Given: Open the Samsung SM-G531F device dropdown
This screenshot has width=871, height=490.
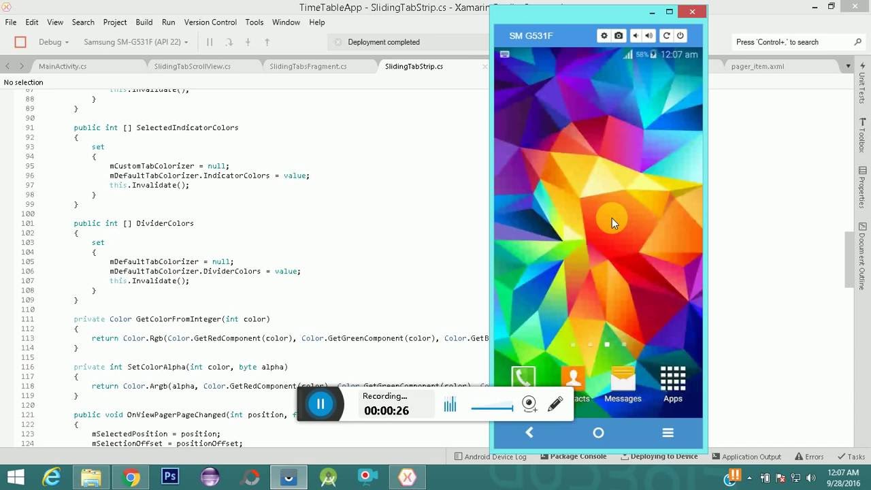Looking at the screenshot, I should (x=136, y=42).
